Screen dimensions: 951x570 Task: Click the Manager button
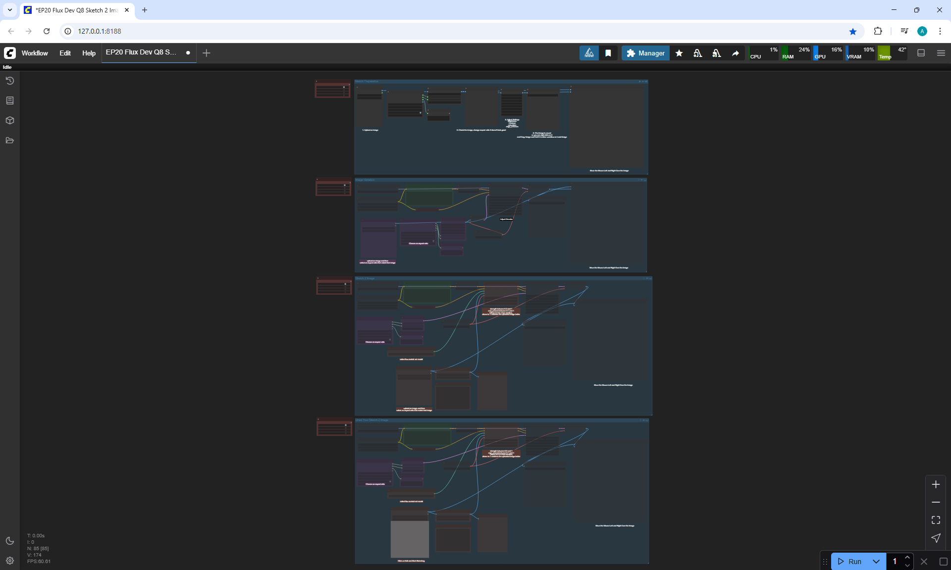[x=645, y=53]
